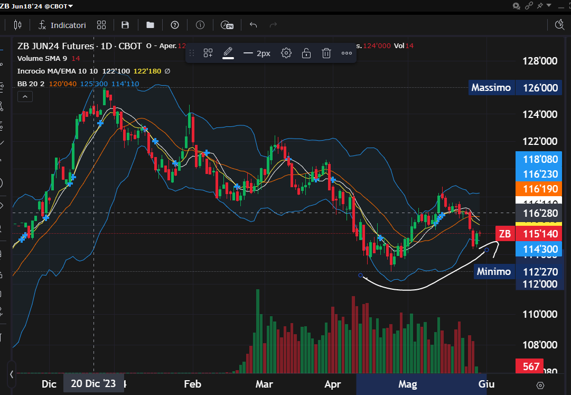
Task: Open time axis settings hexagon icon
Action: click(540, 385)
